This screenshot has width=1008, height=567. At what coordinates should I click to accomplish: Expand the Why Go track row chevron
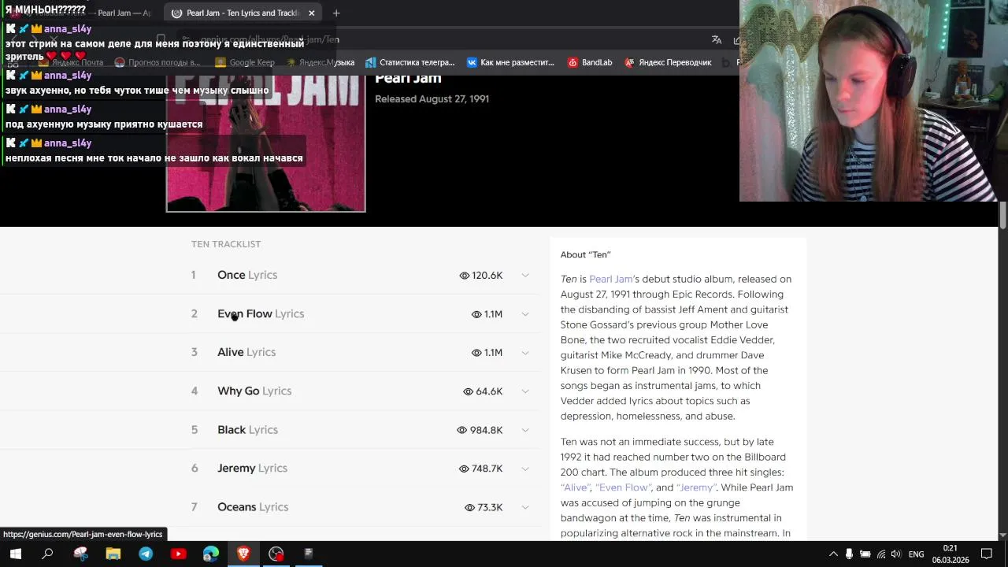click(x=525, y=391)
